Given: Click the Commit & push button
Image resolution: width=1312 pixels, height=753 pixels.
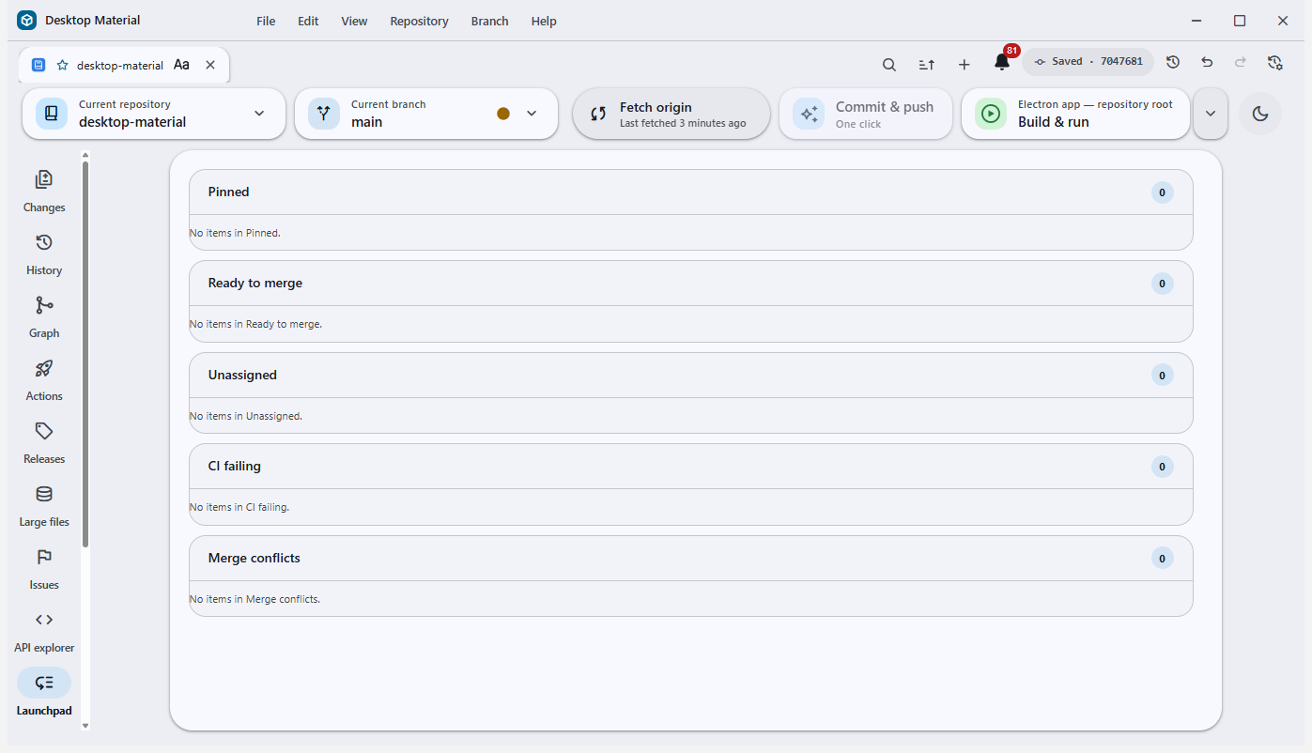Looking at the screenshot, I should coord(866,114).
